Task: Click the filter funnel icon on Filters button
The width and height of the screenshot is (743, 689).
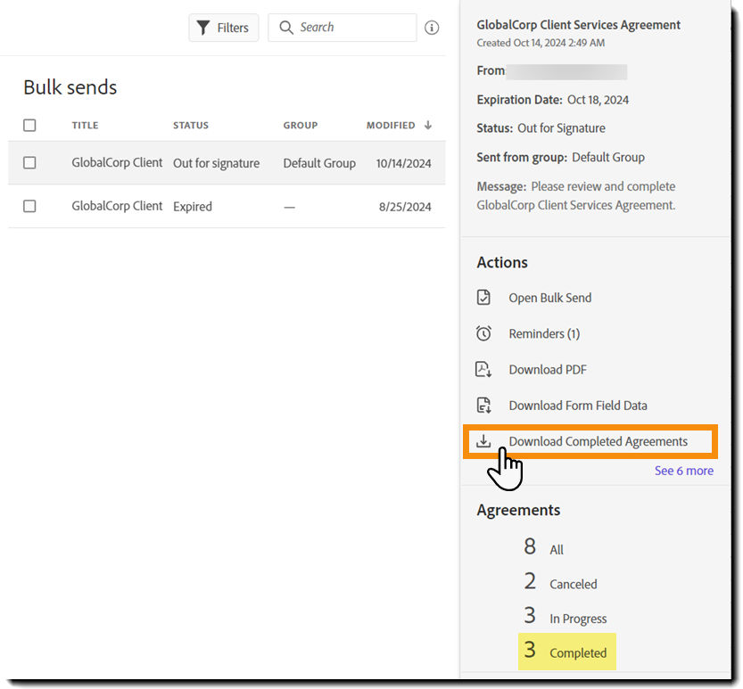Action: (x=204, y=28)
